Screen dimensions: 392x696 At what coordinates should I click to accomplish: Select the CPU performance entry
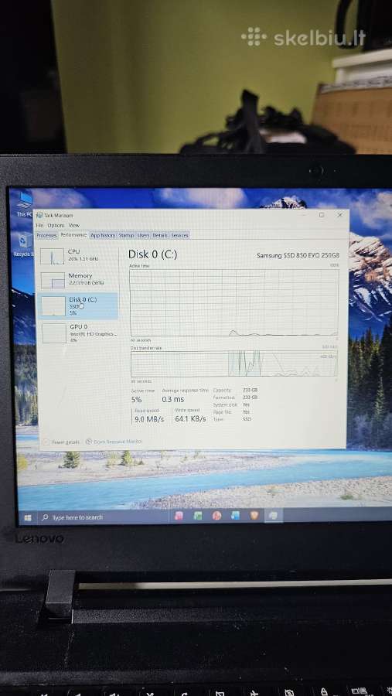[78, 256]
